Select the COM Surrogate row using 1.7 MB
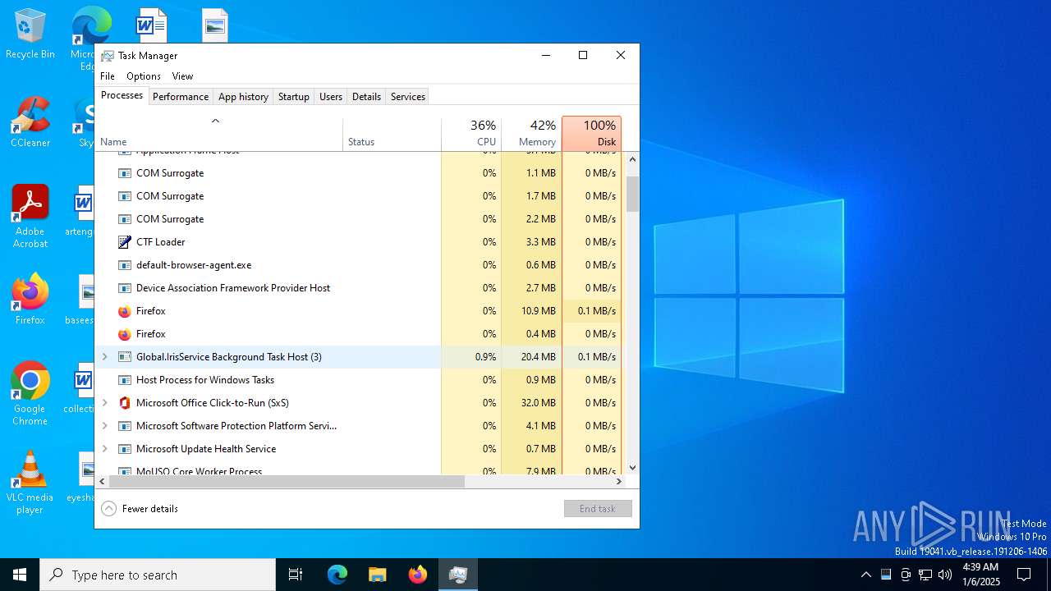 click(361, 196)
